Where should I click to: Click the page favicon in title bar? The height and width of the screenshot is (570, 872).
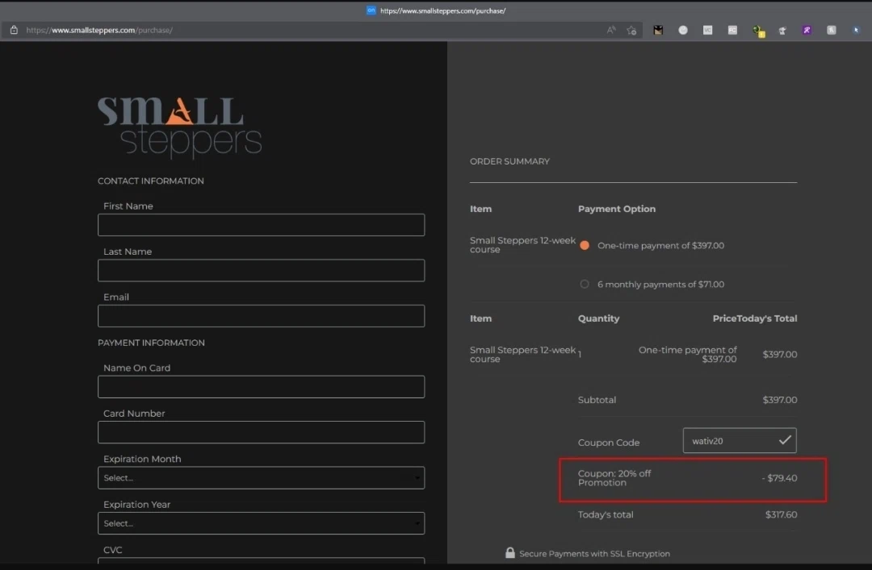371,10
